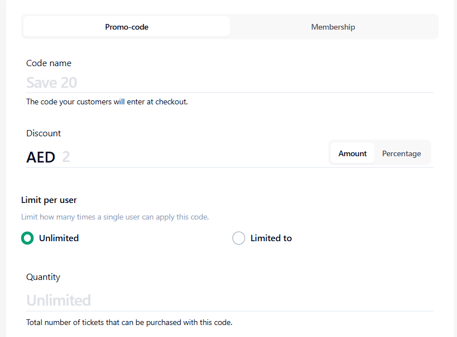Click the "Unlimited" label beside the radio button
Image resolution: width=457 pixels, height=337 pixels.
point(59,238)
